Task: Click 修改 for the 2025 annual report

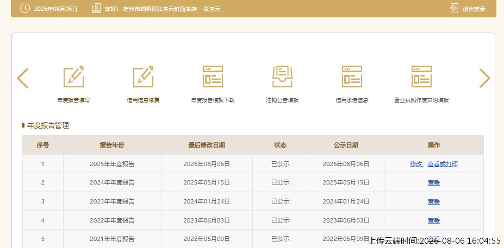Action: [416, 164]
